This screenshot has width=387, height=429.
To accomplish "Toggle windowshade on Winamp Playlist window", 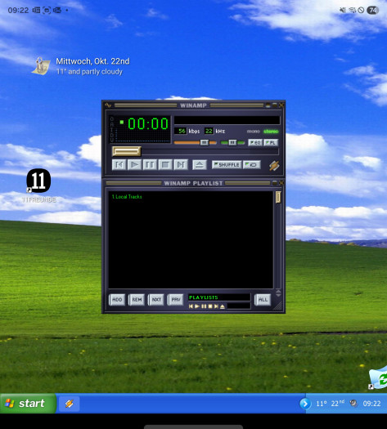I will click(275, 183).
